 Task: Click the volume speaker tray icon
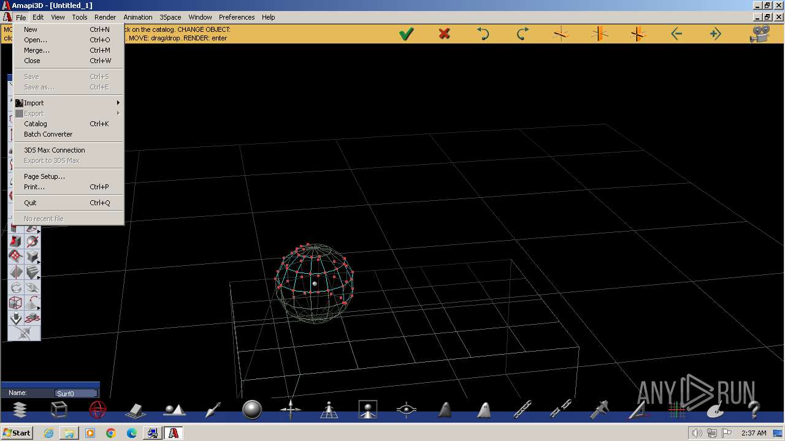698,433
